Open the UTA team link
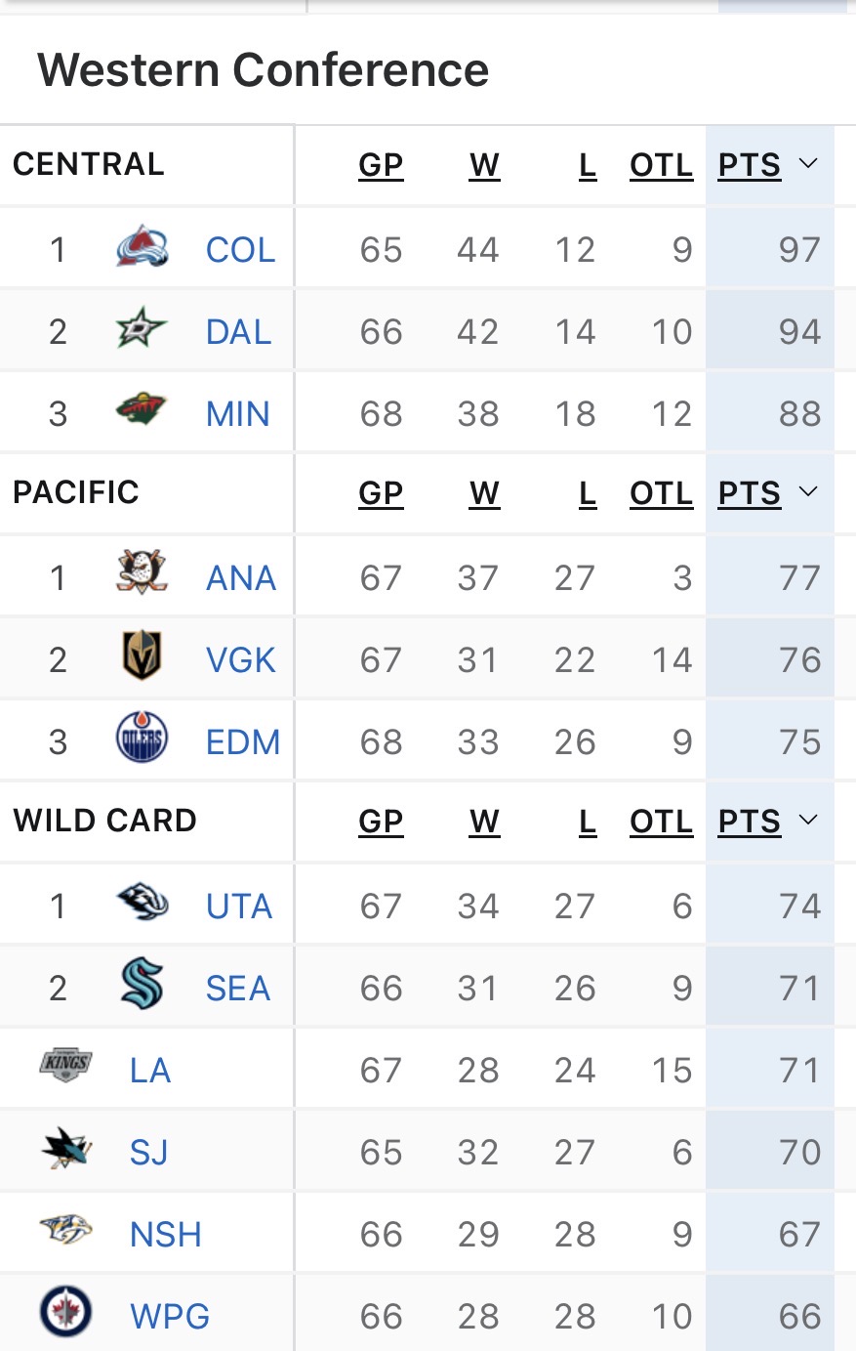 coord(239,906)
